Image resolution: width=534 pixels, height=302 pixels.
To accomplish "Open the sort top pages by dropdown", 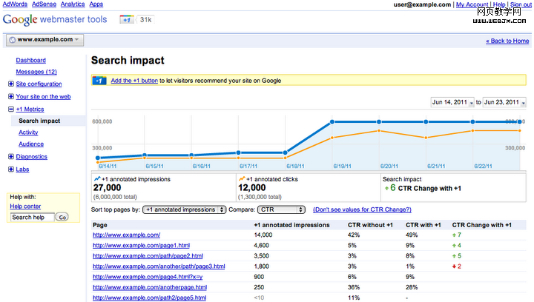I will (x=184, y=210).
